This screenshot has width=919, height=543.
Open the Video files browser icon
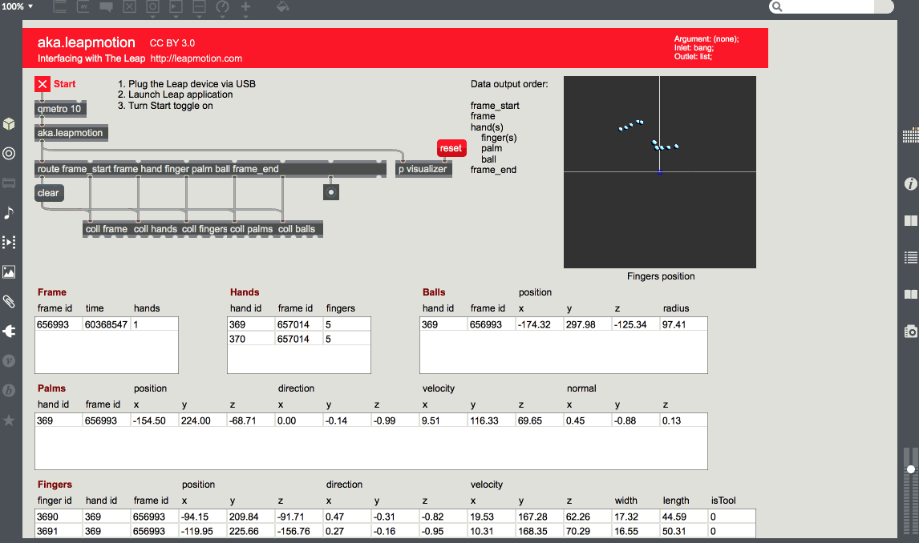(9, 242)
